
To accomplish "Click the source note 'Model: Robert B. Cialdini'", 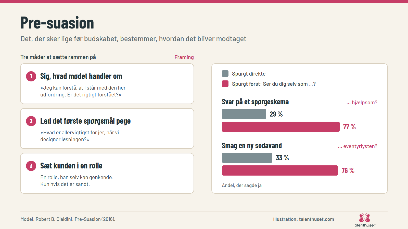I will click(x=68, y=219).
